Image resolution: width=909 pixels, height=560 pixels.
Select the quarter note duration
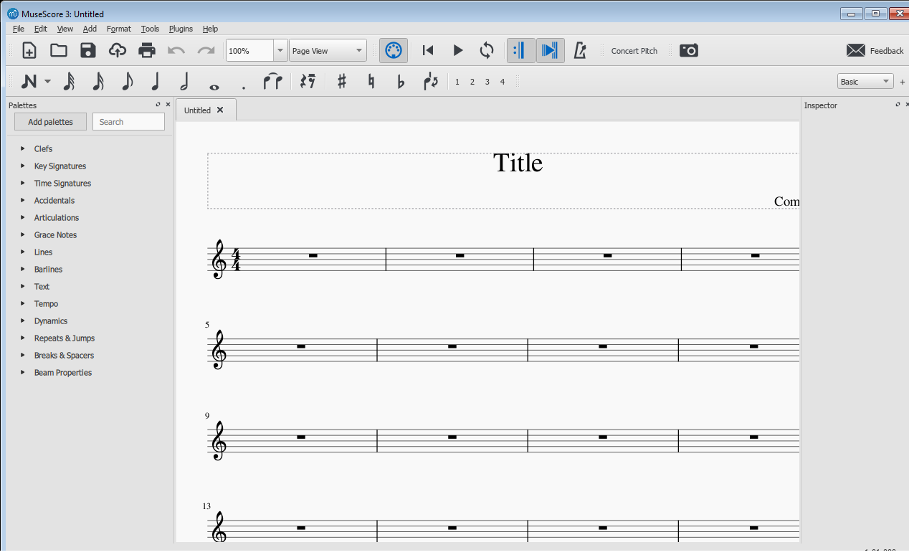(155, 82)
